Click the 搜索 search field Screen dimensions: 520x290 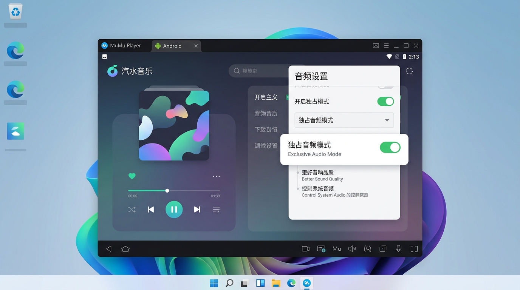pyautogui.click(x=257, y=71)
